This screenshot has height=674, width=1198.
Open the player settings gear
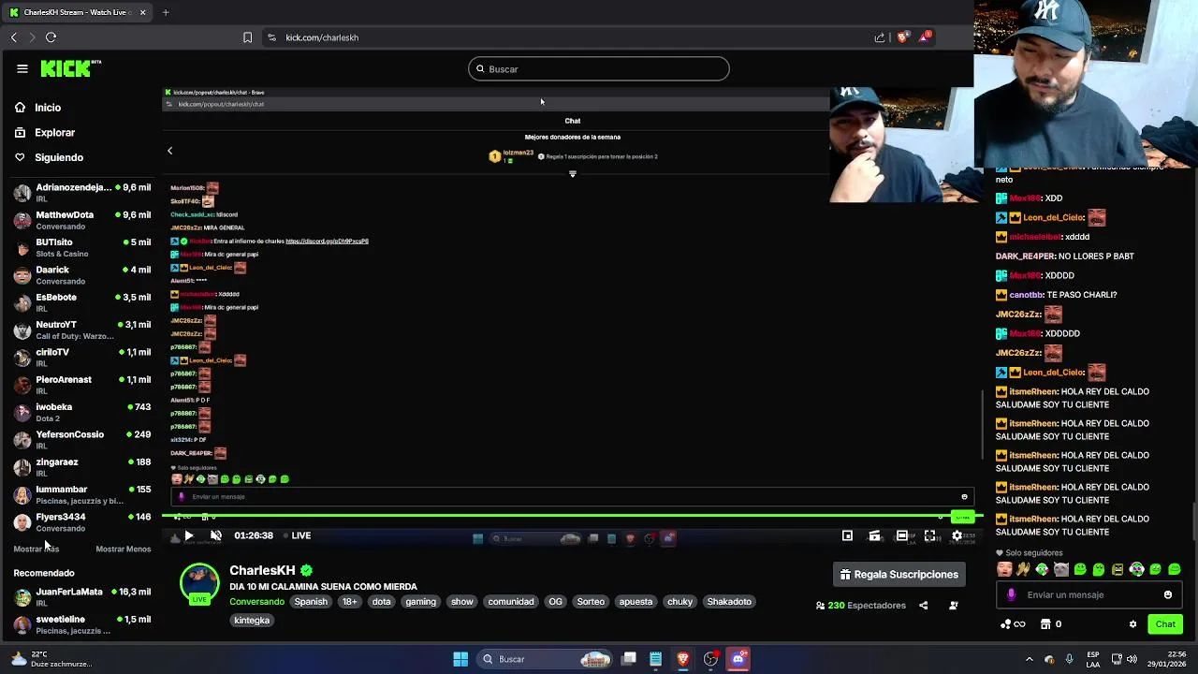point(957,535)
